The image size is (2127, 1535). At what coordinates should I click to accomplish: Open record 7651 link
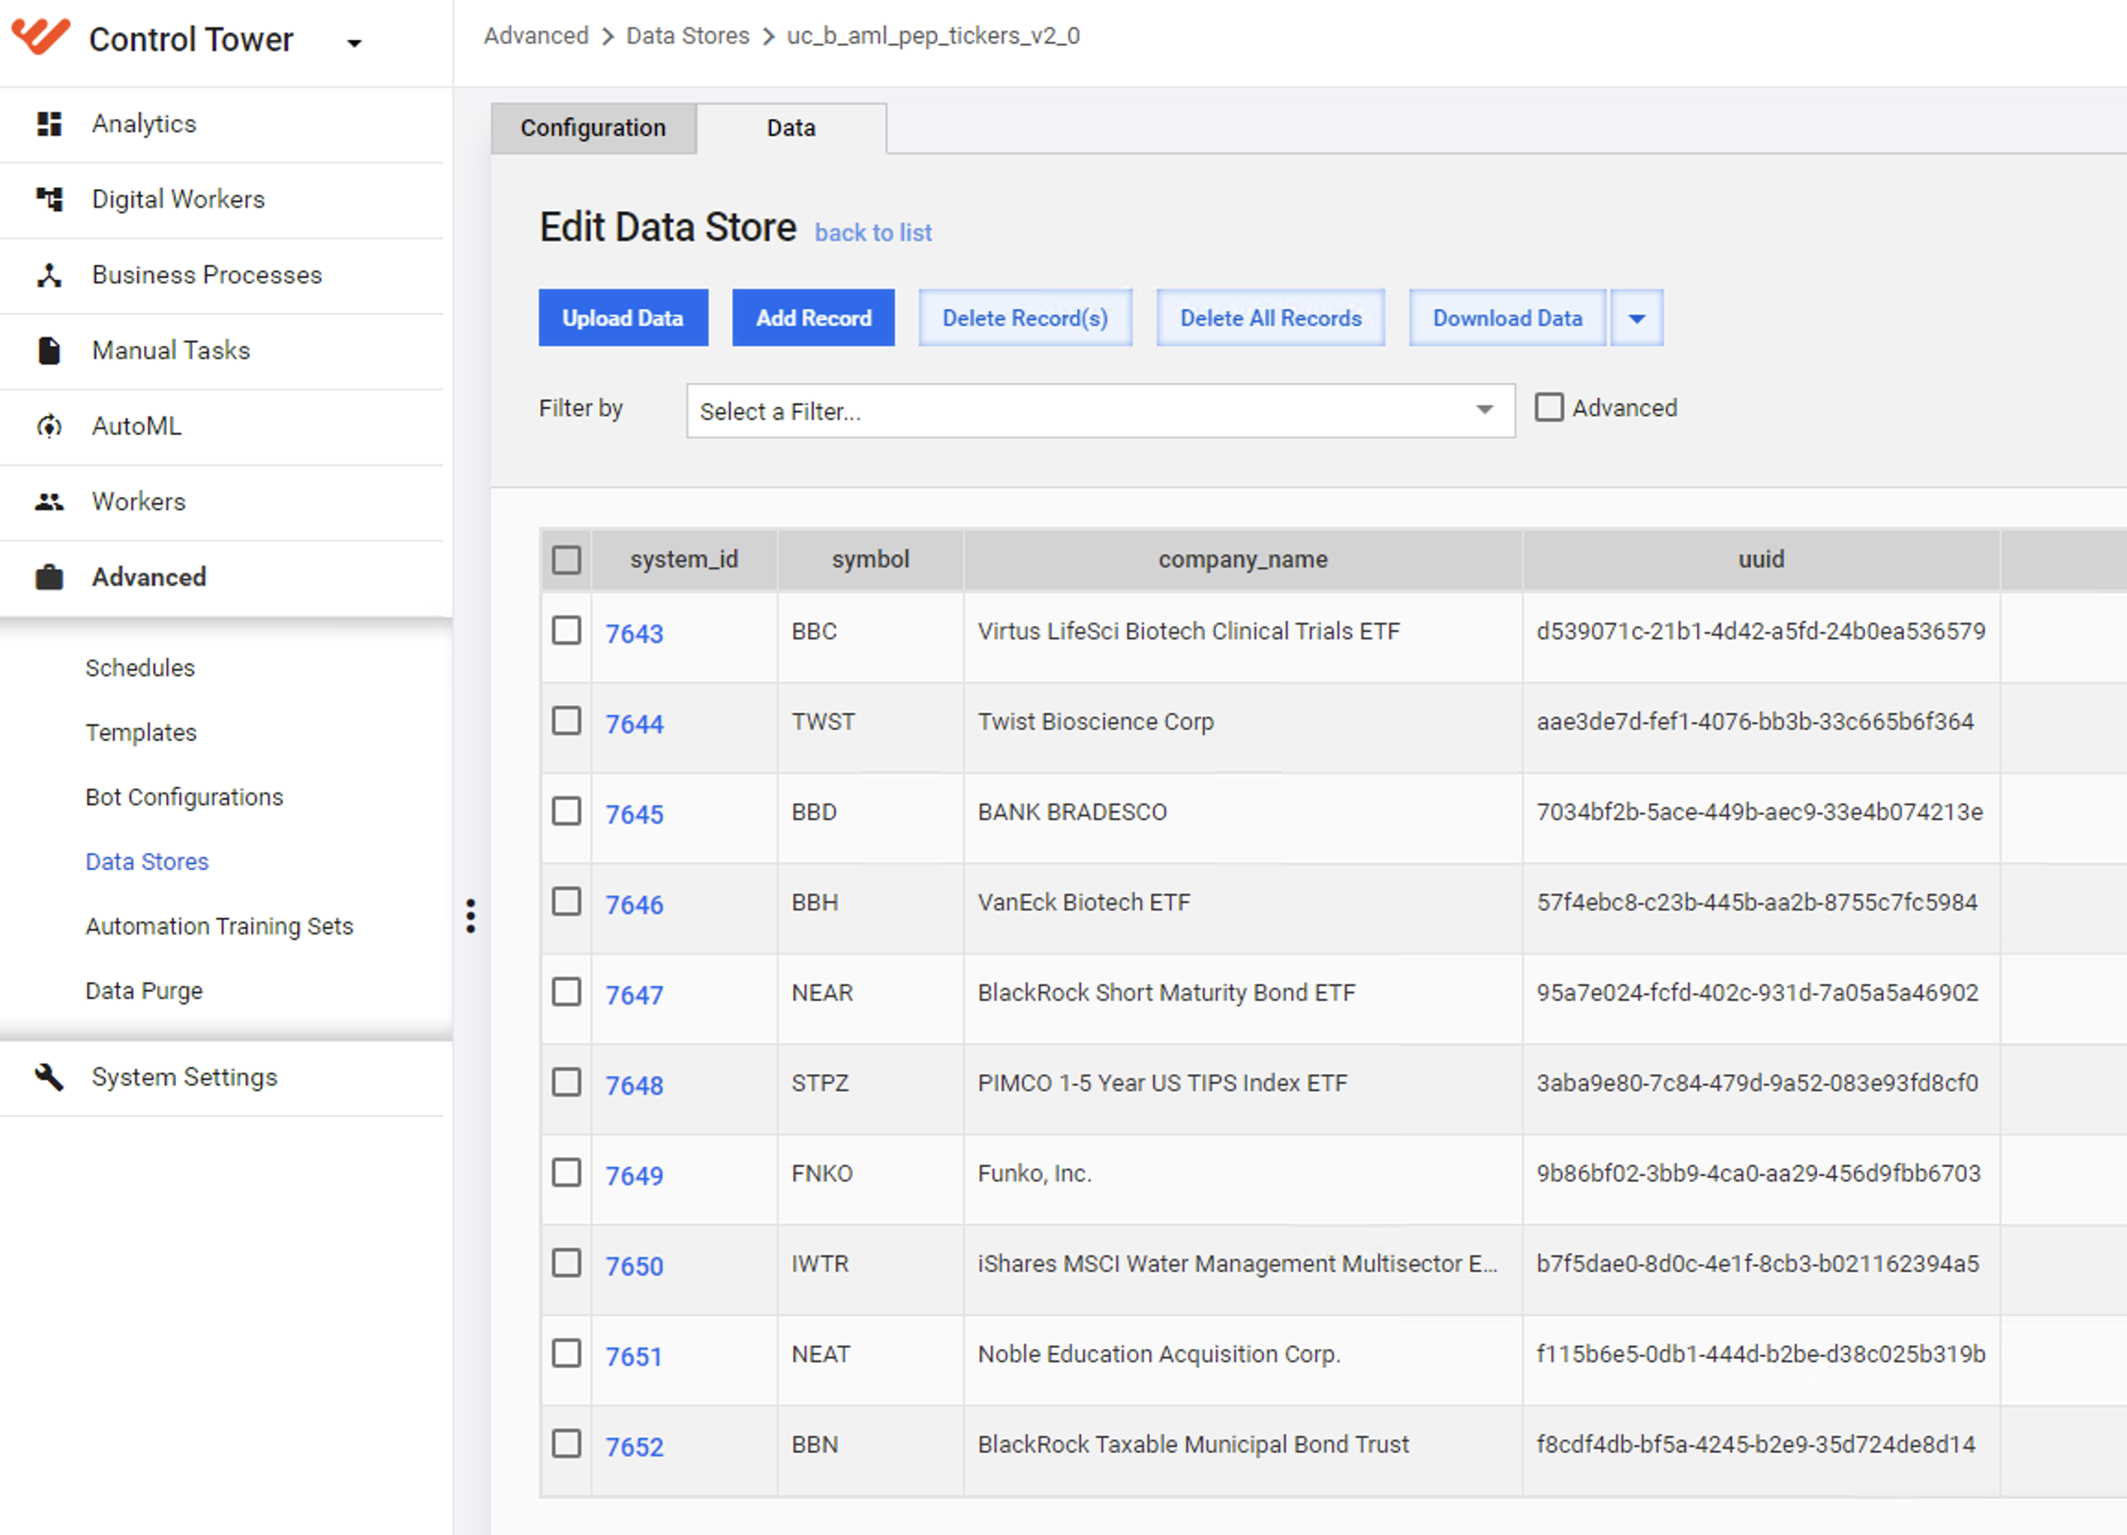point(634,1357)
